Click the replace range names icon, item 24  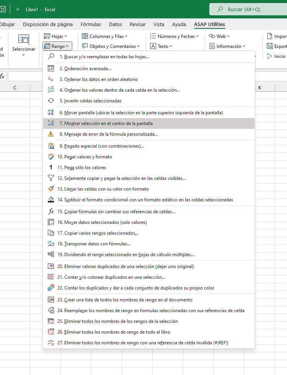coord(51,311)
